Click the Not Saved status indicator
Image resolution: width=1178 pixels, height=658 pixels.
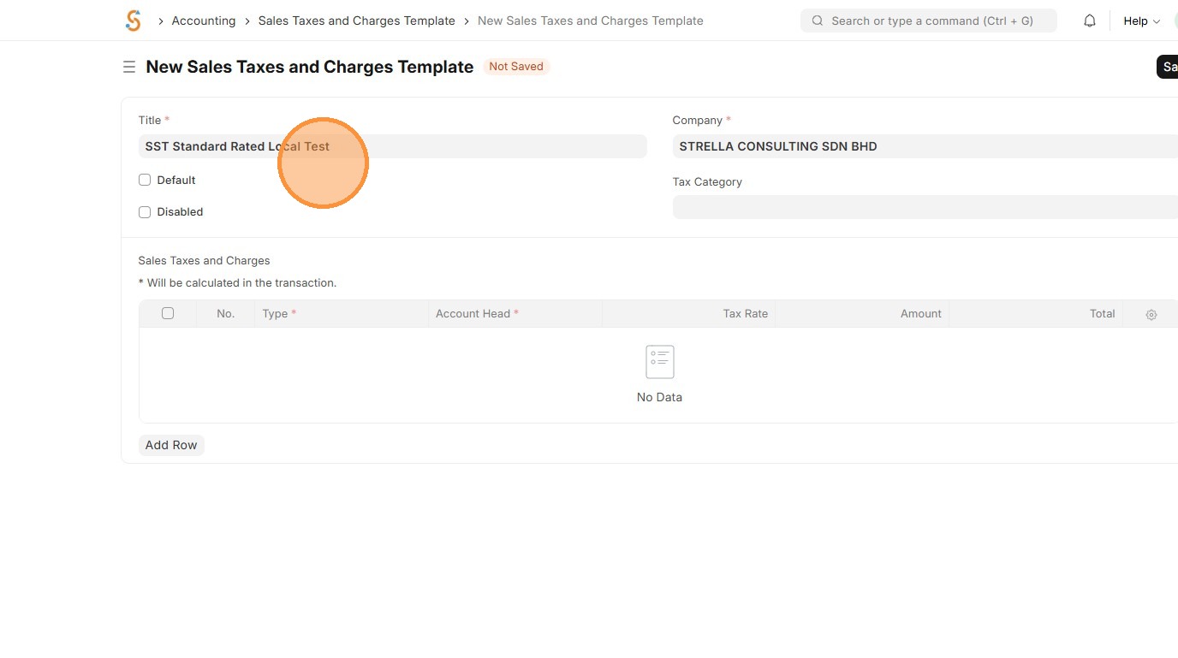516,66
